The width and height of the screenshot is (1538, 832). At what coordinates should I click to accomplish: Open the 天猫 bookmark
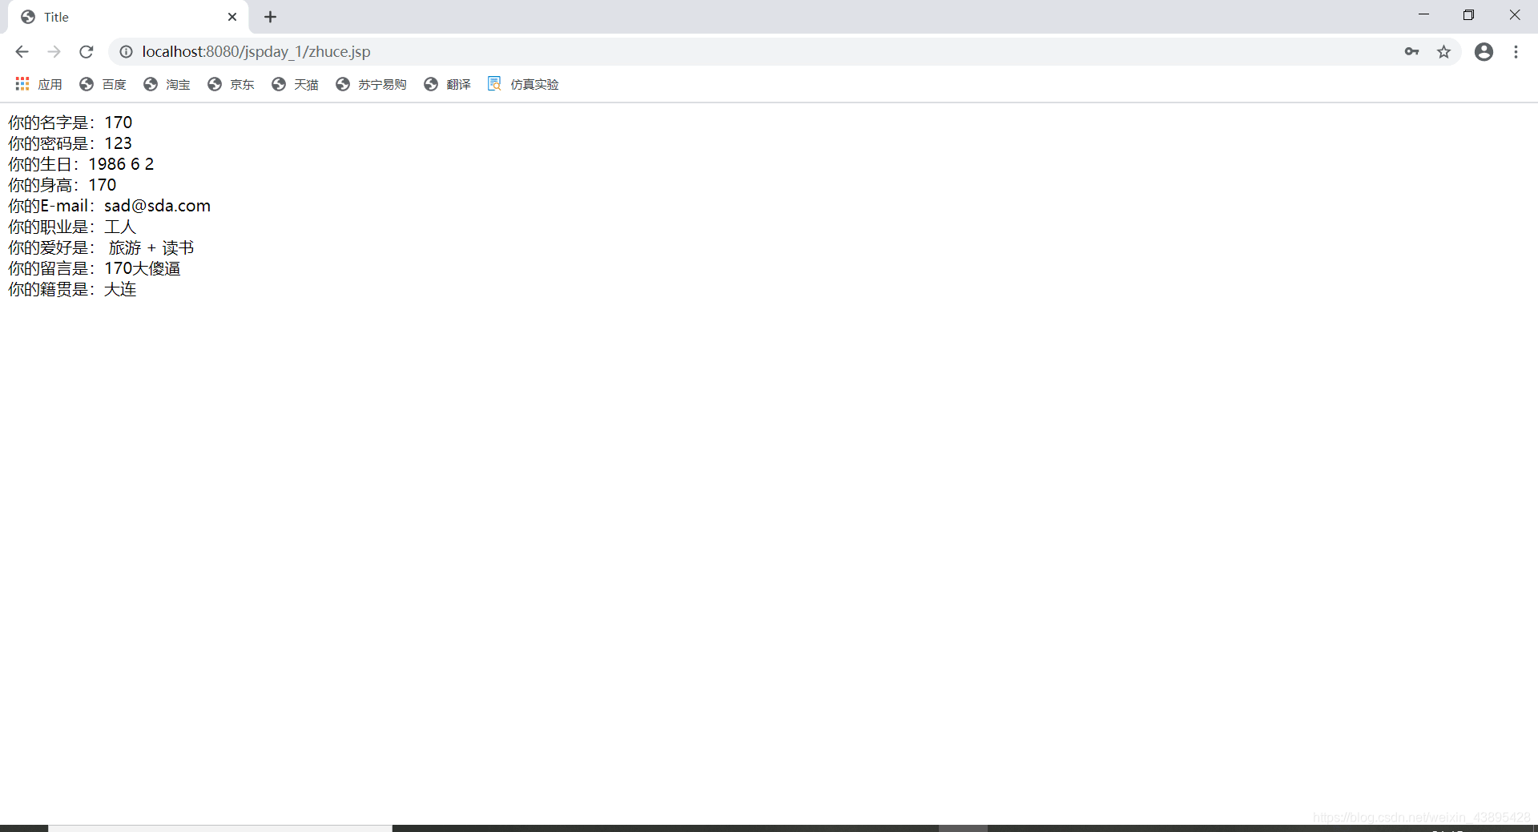pyautogui.click(x=295, y=84)
